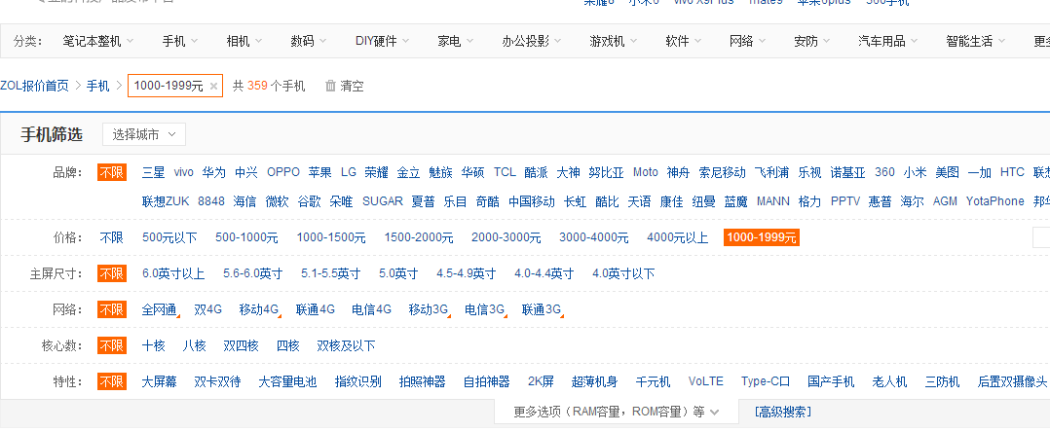Filter by brand 华为
Image resolution: width=1050 pixels, height=432 pixels.
click(x=213, y=172)
